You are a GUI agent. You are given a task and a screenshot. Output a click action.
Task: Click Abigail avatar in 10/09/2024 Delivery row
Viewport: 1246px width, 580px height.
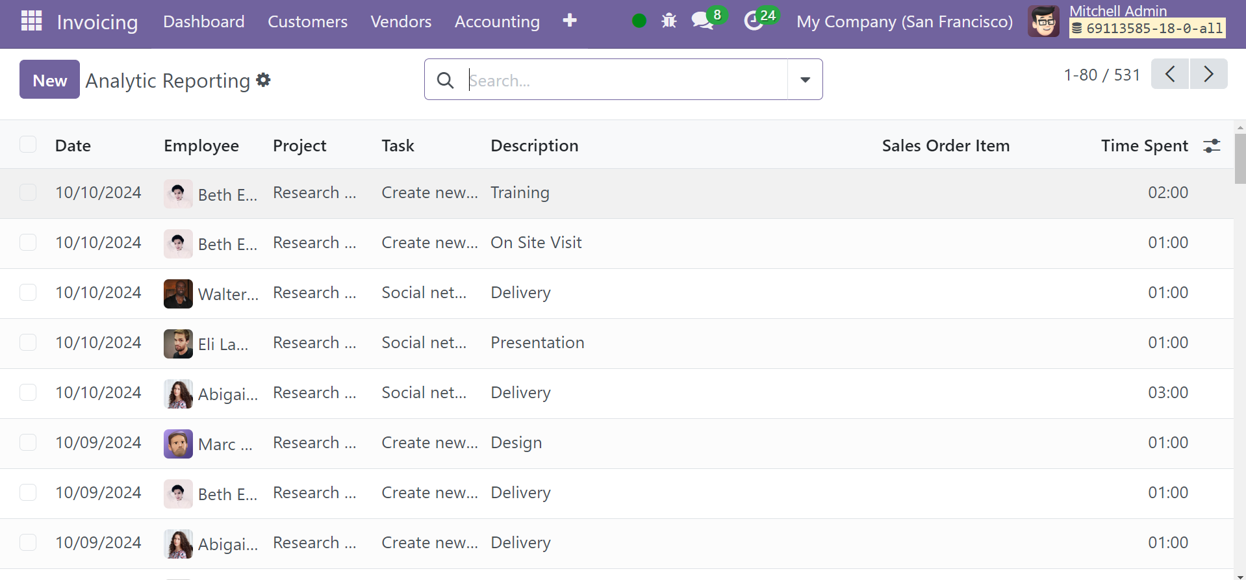[x=178, y=544]
